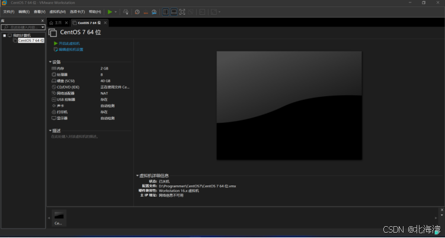This screenshot has width=445, height=238.
Task: Open the 文件(F) menu
Action: [x=9, y=12]
